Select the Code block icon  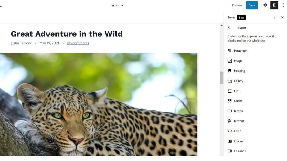230,131
